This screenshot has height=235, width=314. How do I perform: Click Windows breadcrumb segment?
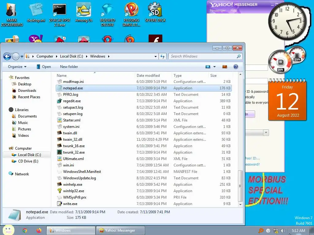point(98,56)
